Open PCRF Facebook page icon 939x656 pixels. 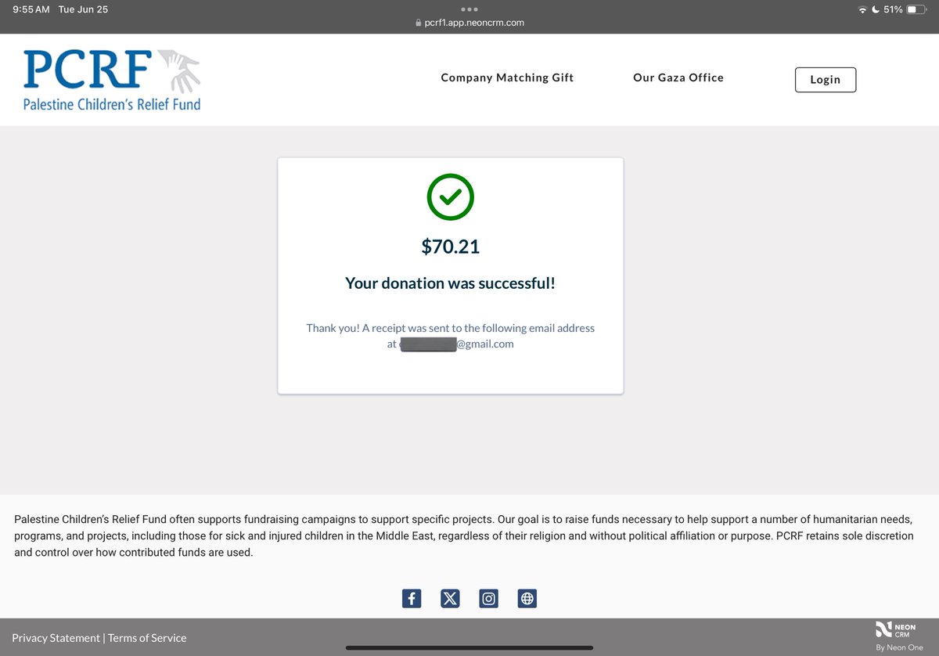pos(412,599)
